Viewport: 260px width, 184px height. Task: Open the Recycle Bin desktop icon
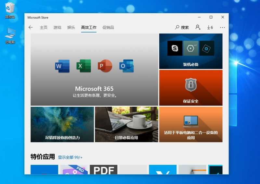tap(10, 11)
